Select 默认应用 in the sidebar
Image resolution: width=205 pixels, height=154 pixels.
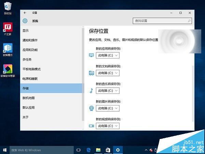[x=51, y=107]
